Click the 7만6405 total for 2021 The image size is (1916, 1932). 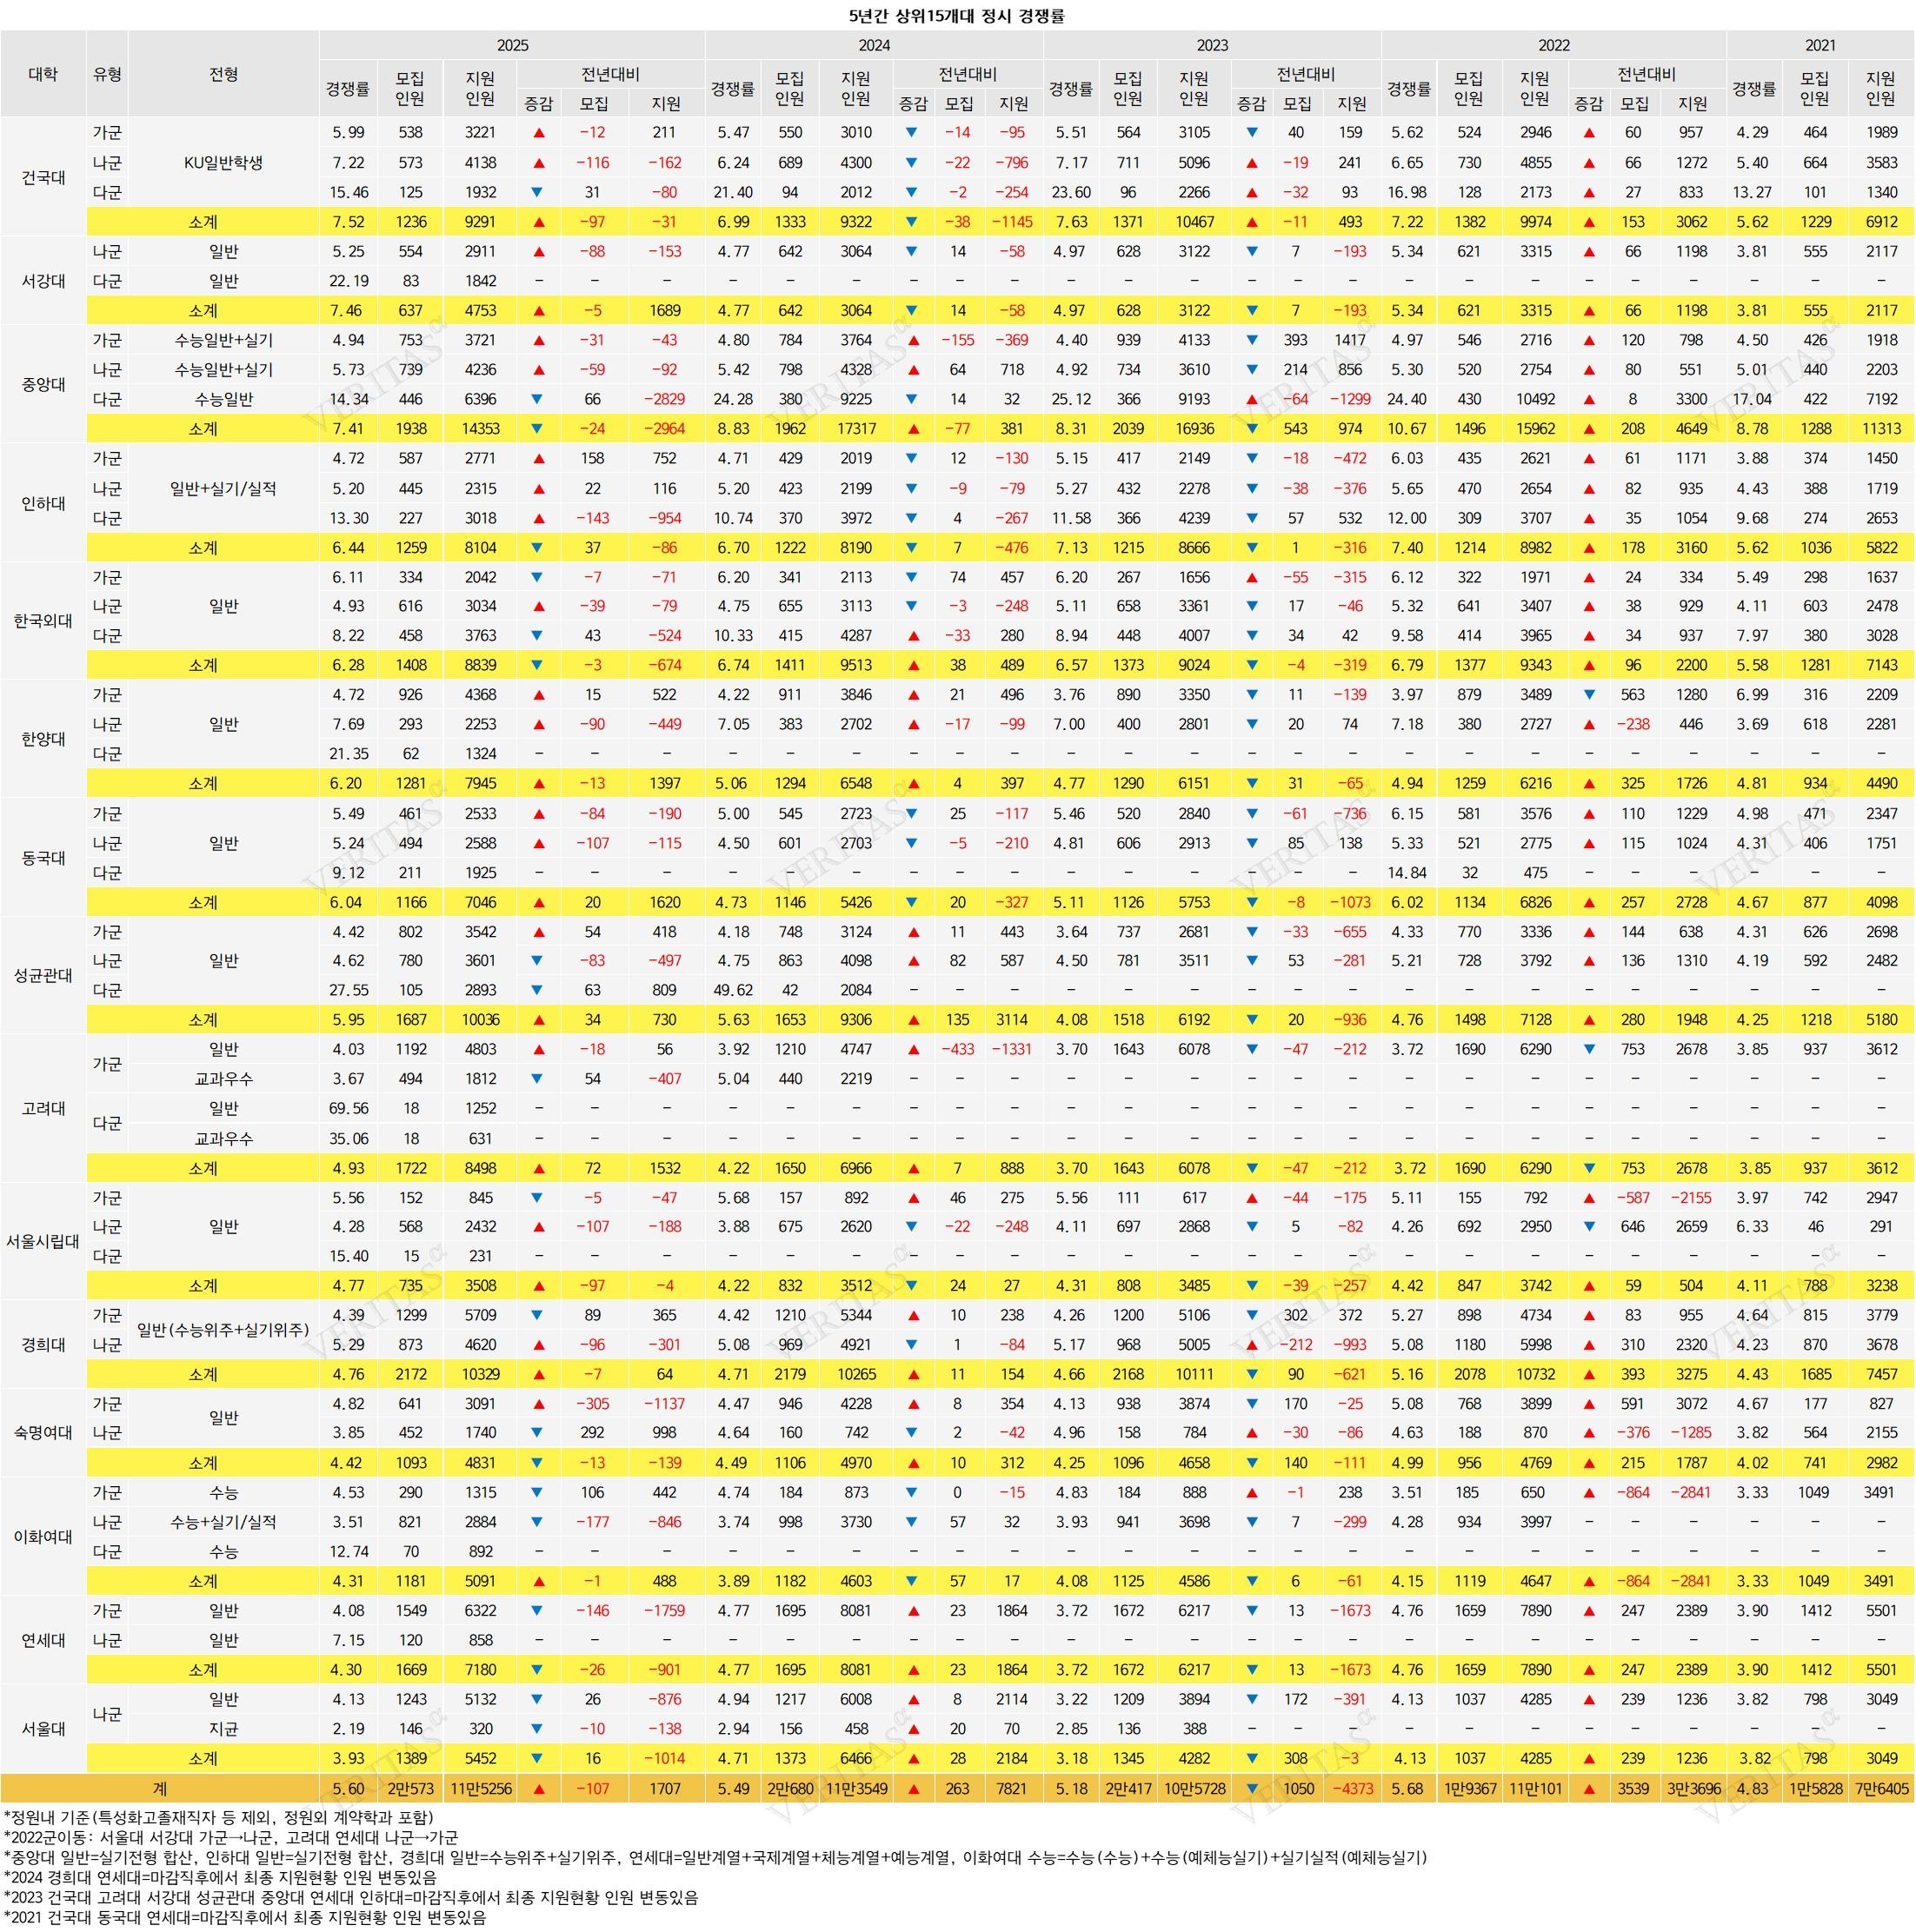tap(1881, 1789)
